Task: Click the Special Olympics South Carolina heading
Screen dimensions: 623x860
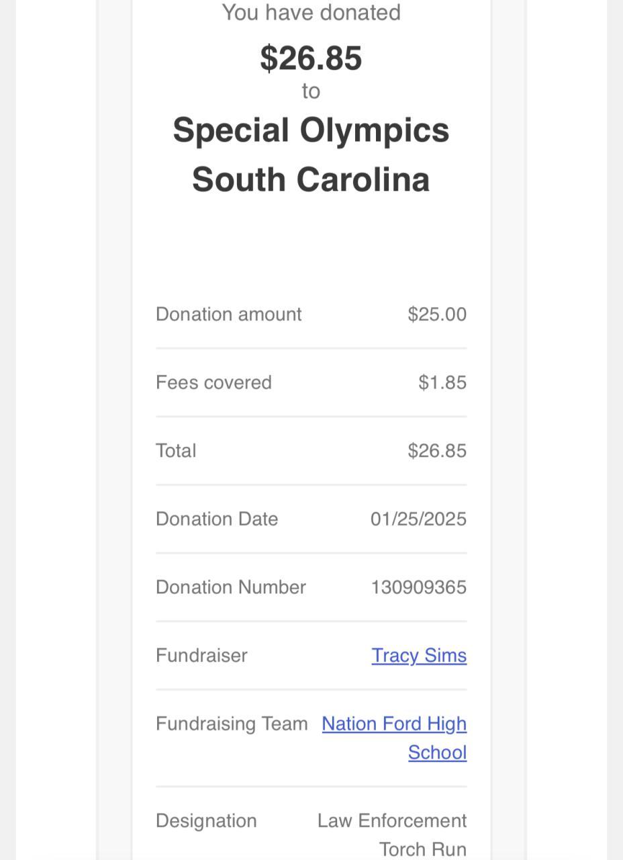Action: [311, 155]
